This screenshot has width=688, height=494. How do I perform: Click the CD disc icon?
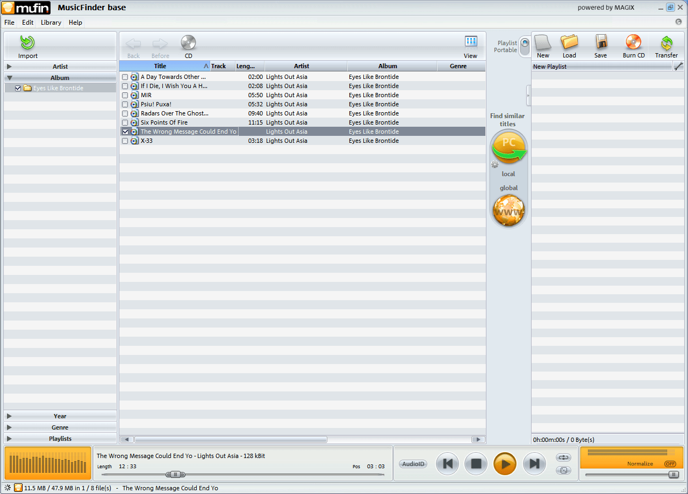[188, 47]
